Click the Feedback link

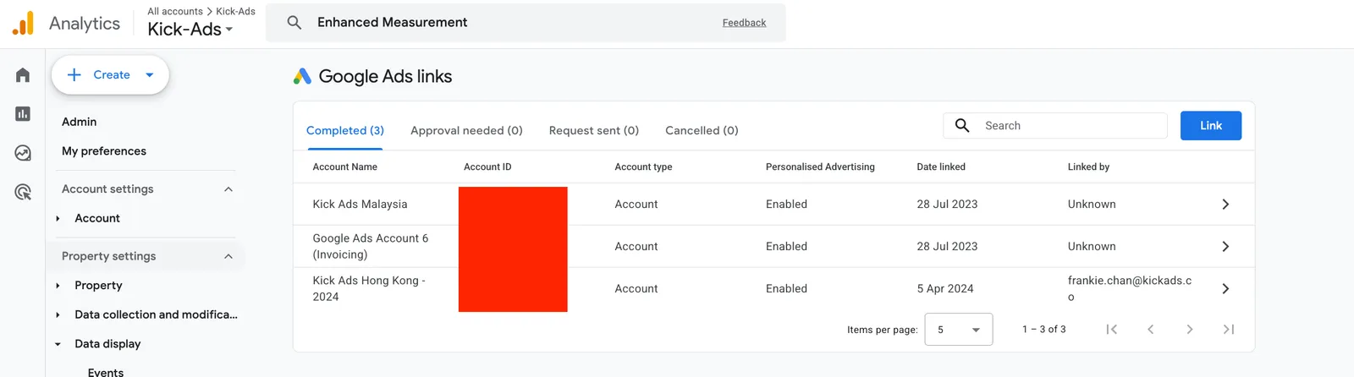(744, 23)
